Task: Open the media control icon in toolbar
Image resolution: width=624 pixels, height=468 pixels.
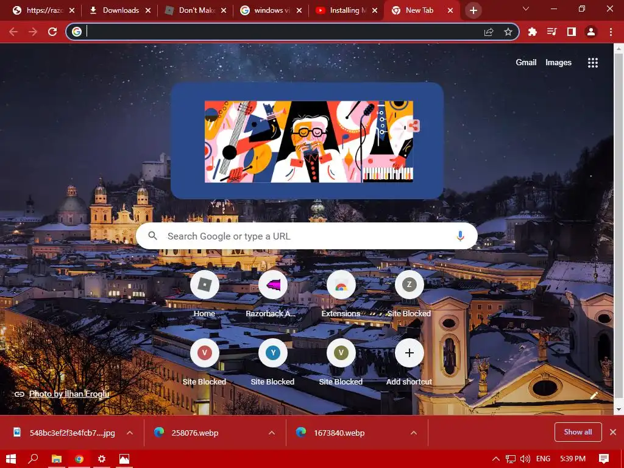Action: click(x=551, y=32)
